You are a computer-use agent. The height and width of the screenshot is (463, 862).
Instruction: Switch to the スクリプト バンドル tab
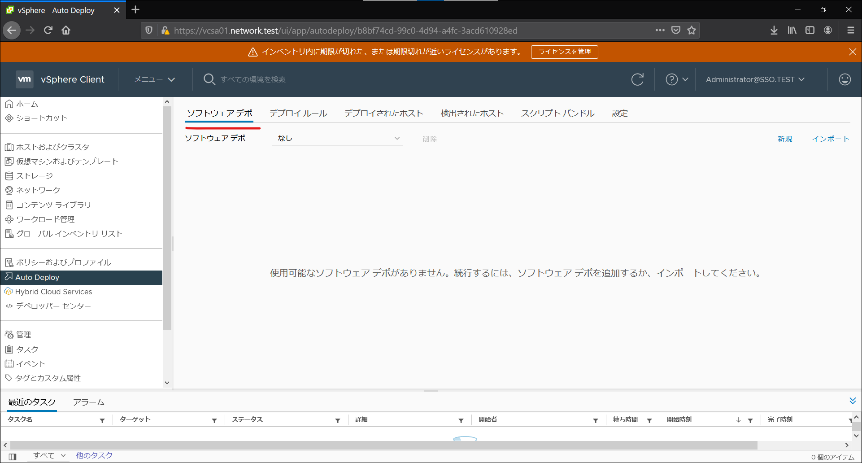(558, 113)
